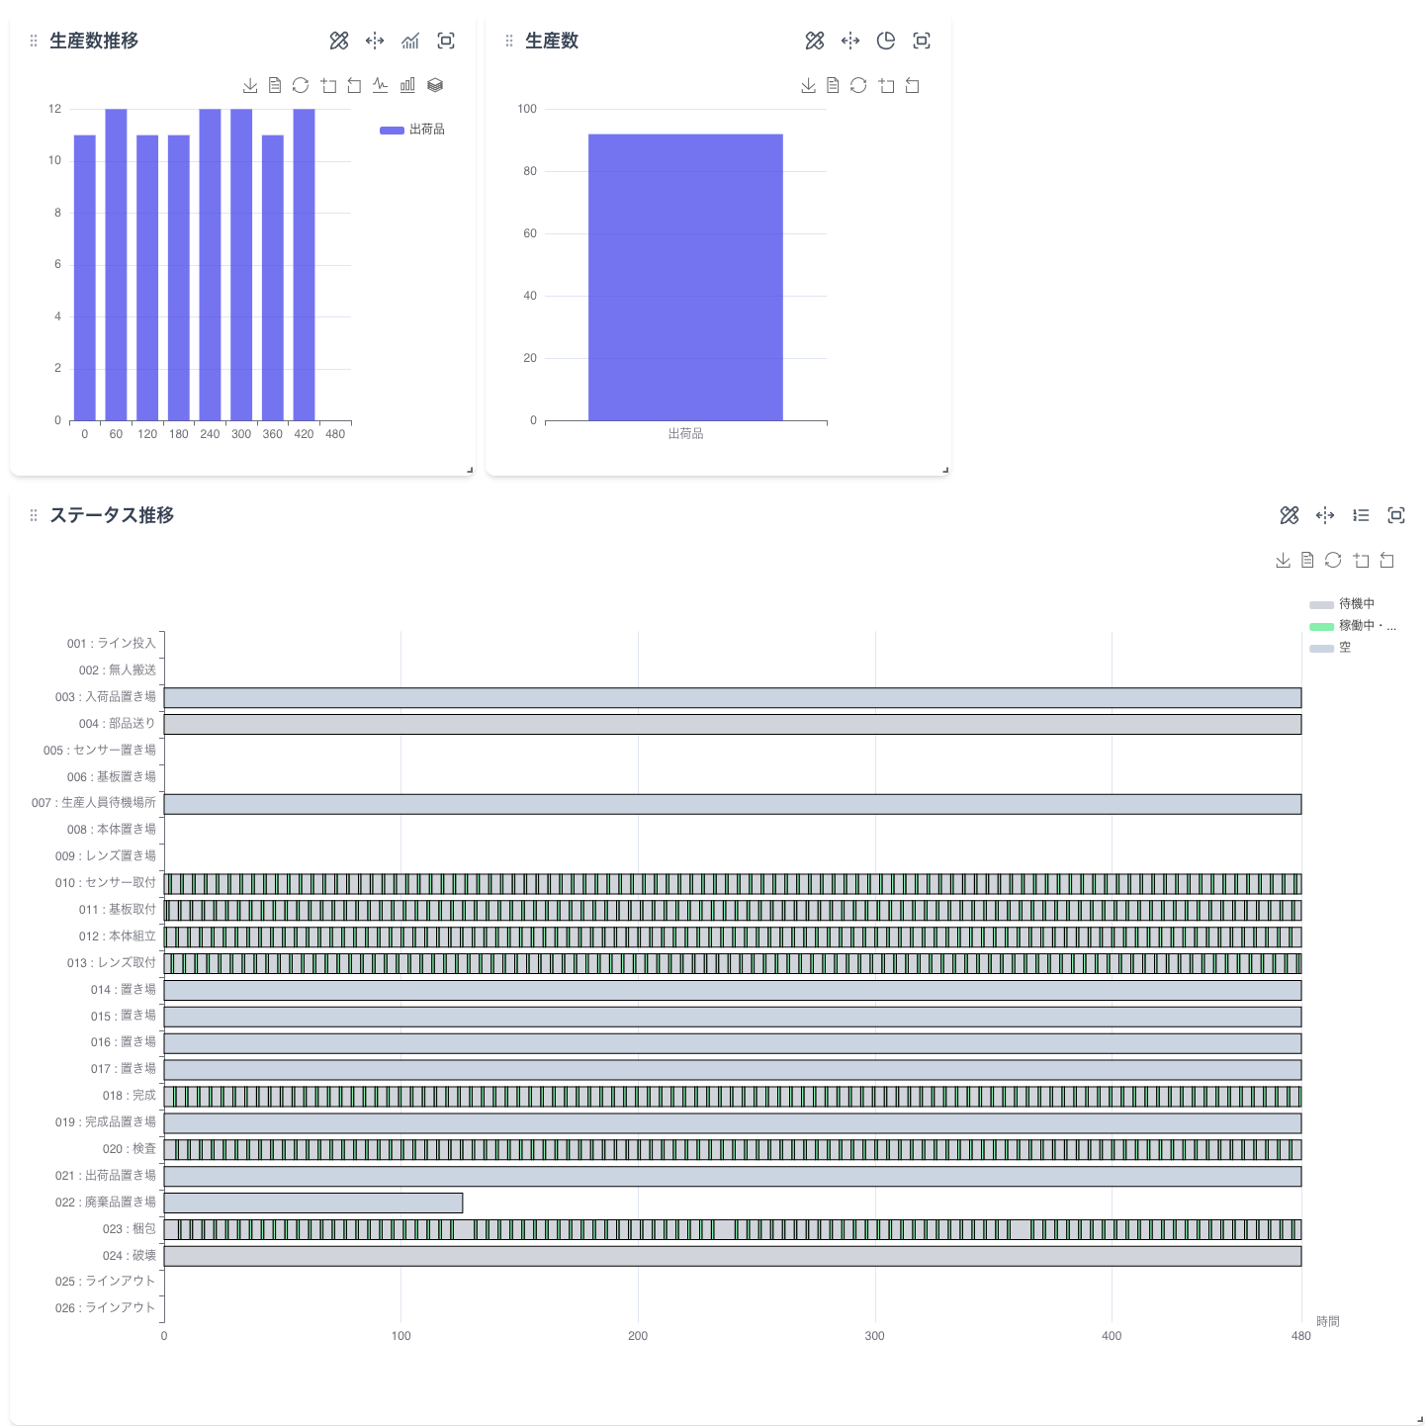Open data view of 生産数 chart
Viewport: 1425px width, 1426px height.
point(833,86)
